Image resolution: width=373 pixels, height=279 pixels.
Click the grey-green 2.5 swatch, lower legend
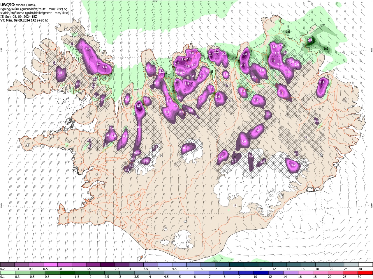pyautogui.click(x=112, y=273)
